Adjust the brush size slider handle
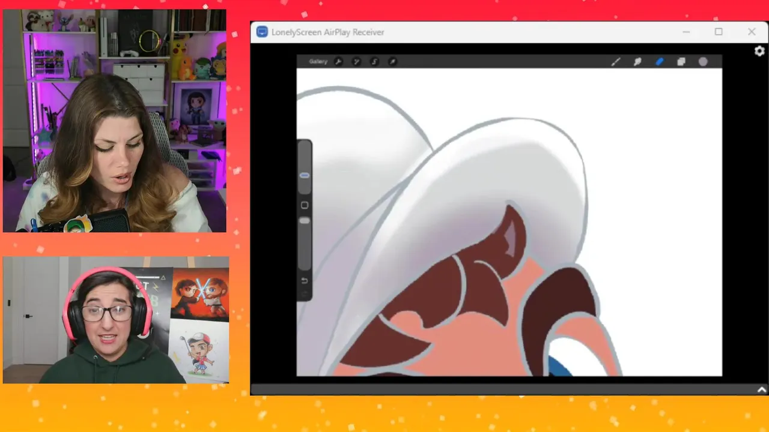This screenshot has height=432, width=769. 304,175
